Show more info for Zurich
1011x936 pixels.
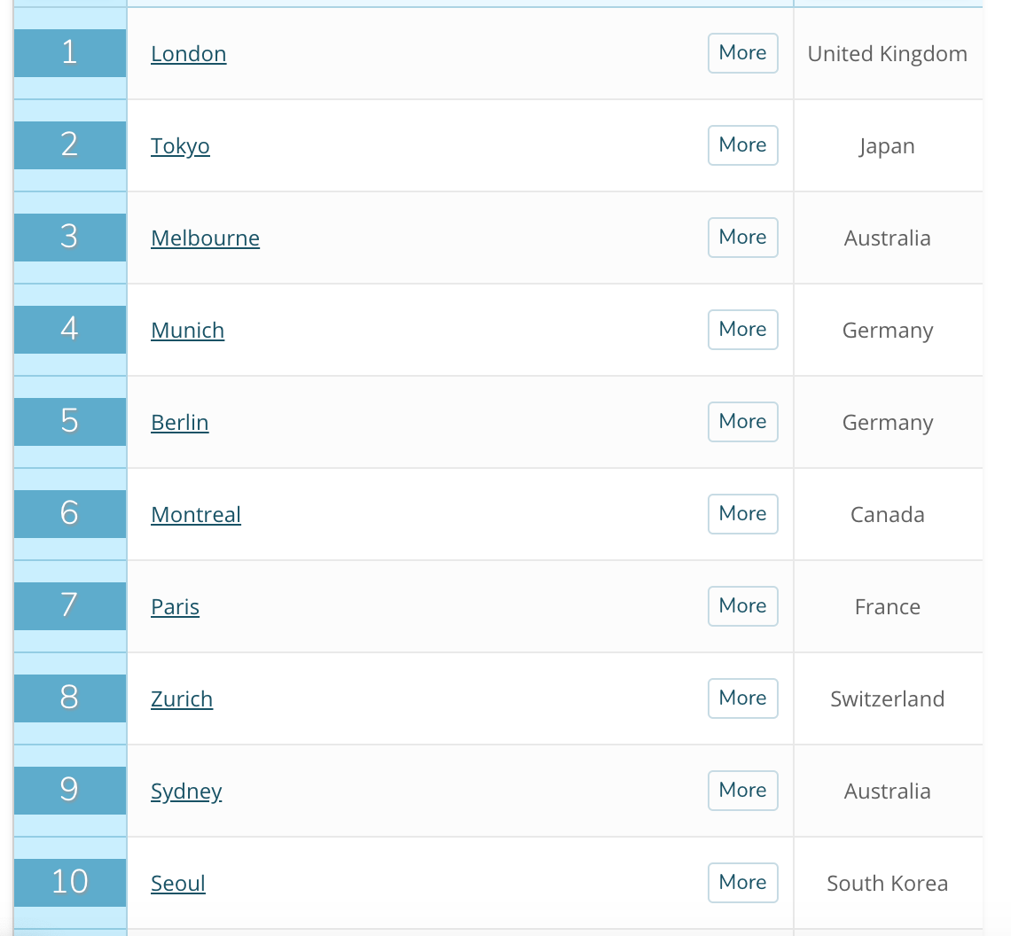pos(742,698)
